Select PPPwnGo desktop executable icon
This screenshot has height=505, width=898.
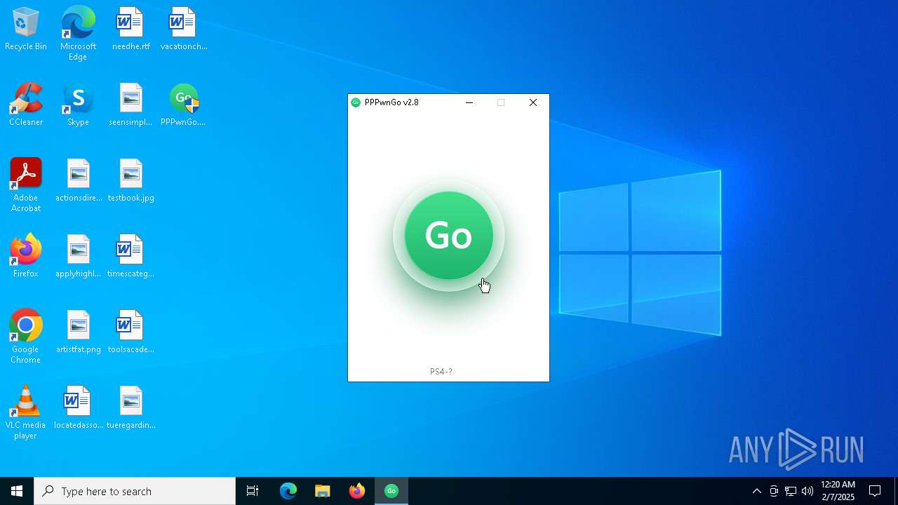pyautogui.click(x=184, y=105)
